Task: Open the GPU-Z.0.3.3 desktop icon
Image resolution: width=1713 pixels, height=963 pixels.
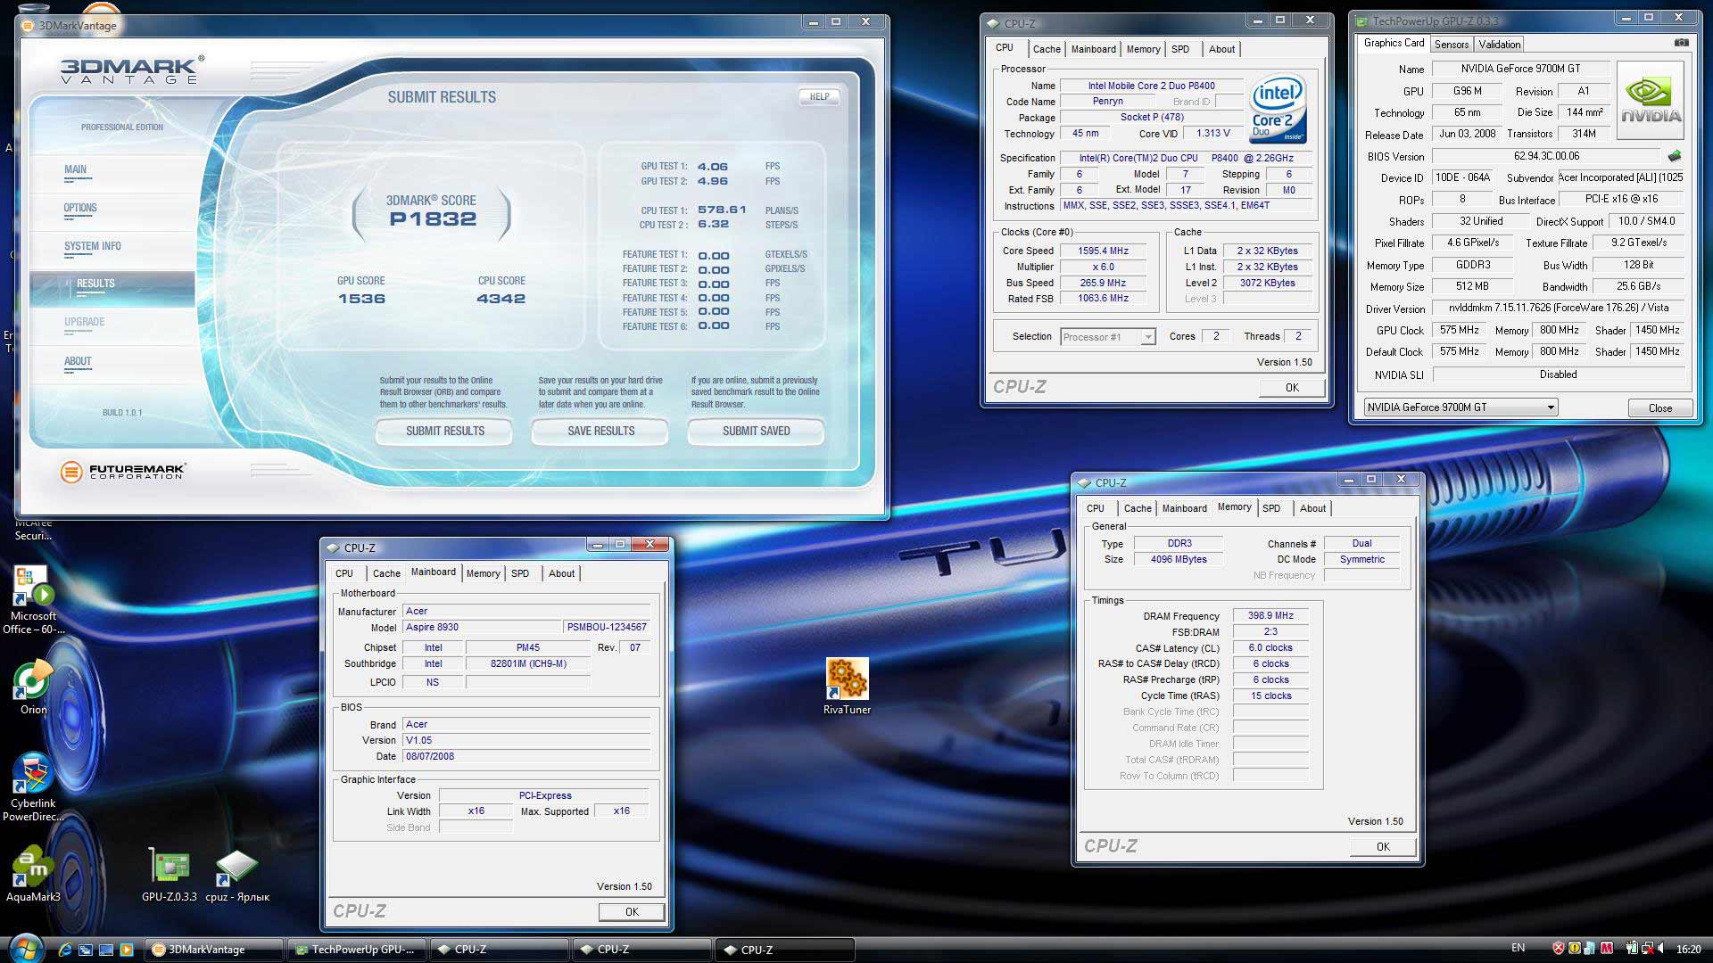Action: coord(169,875)
